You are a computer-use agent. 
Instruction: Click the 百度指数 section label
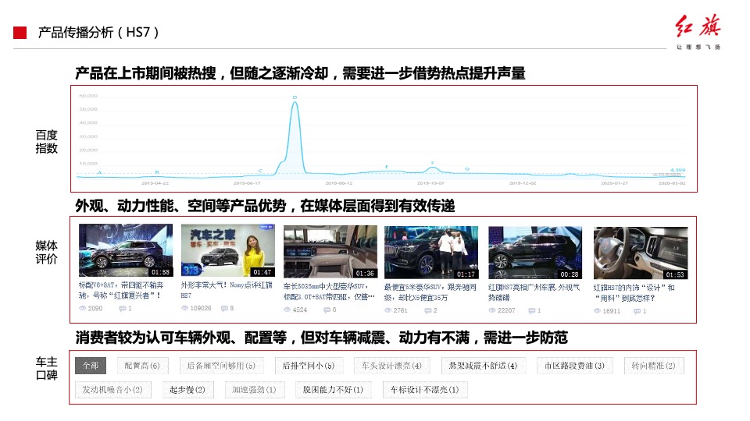(46, 142)
